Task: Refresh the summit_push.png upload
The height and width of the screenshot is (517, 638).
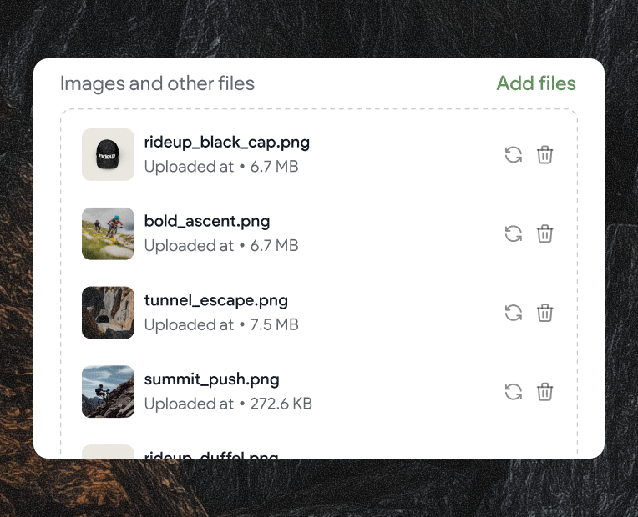Action: (x=514, y=392)
